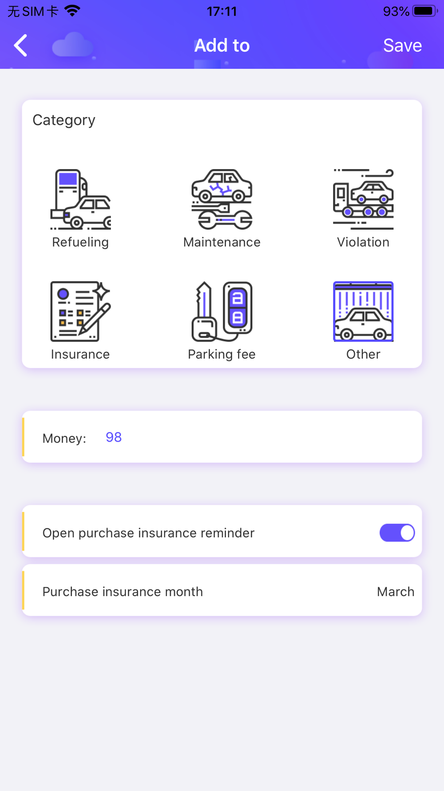
Task: Open the Purchase insurance month row
Action: [x=222, y=590]
